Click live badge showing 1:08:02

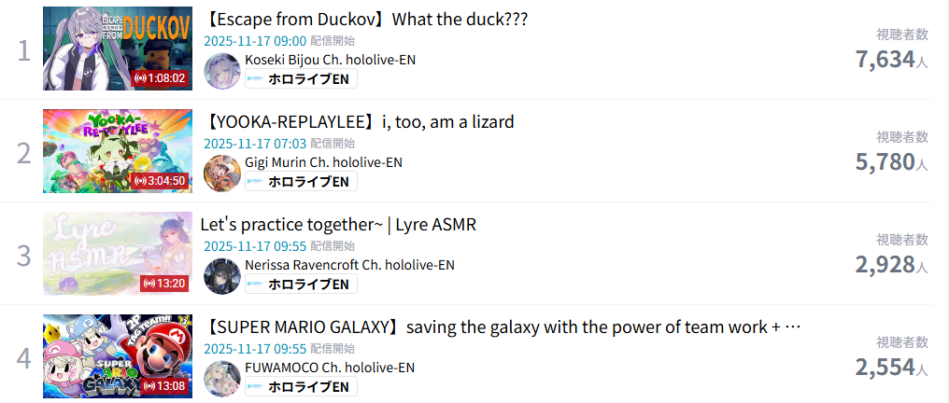coord(161,78)
